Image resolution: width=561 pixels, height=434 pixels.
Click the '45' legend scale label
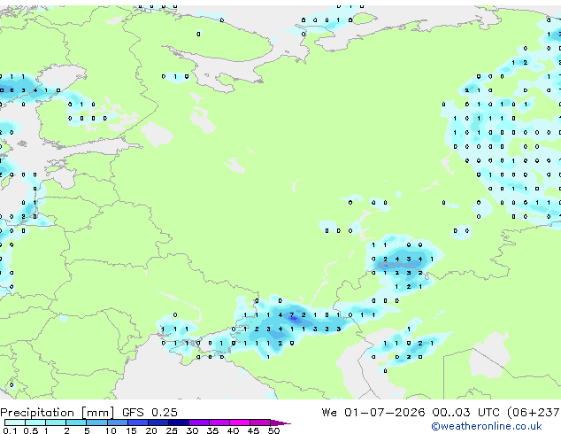pos(253,430)
